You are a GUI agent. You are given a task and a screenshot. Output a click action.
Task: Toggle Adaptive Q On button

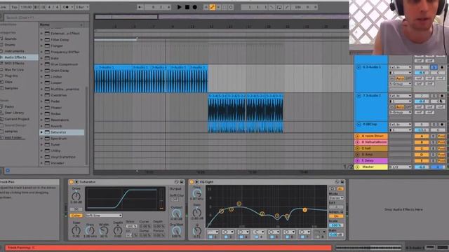[x=336, y=216]
